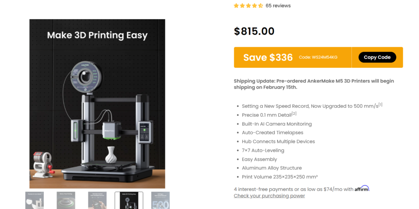
Task: Click the filament spool in the product image
Action: tap(85, 76)
